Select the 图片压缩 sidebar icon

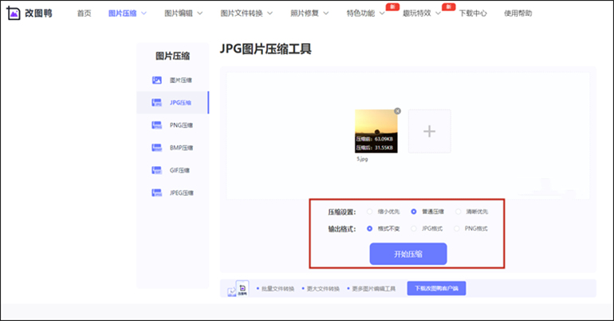coord(157,80)
